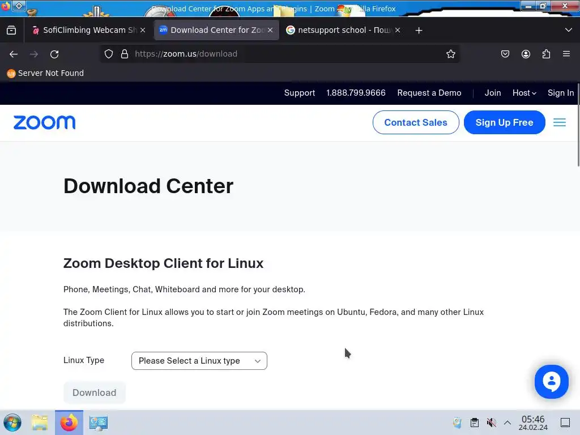Open a new browser tab
This screenshot has width=580, height=435.
(x=419, y=31)
